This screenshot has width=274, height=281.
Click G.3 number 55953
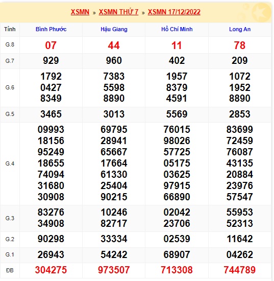(x=240, y=213)
